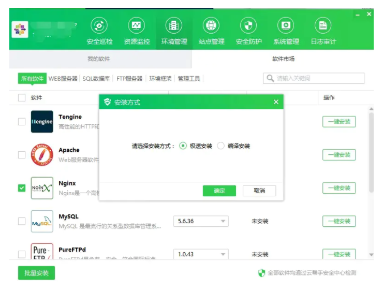Check the Apache row checkbox

tap(22, 155)
